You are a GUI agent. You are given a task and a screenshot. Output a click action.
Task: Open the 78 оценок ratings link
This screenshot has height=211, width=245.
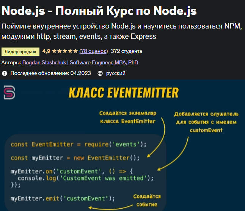(x=94, y=51)
